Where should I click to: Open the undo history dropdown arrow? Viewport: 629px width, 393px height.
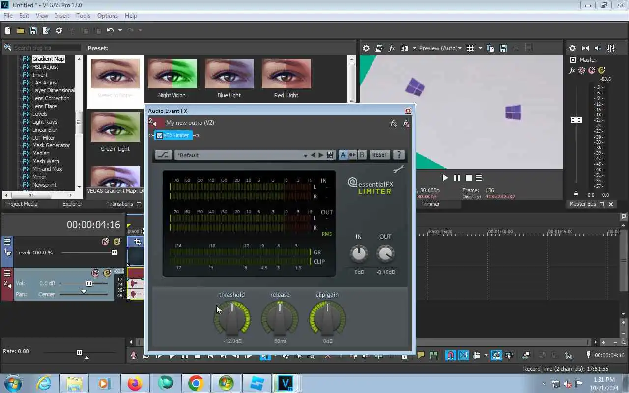pos(120,30)
